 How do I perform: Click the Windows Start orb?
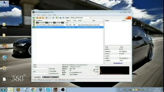3,90
